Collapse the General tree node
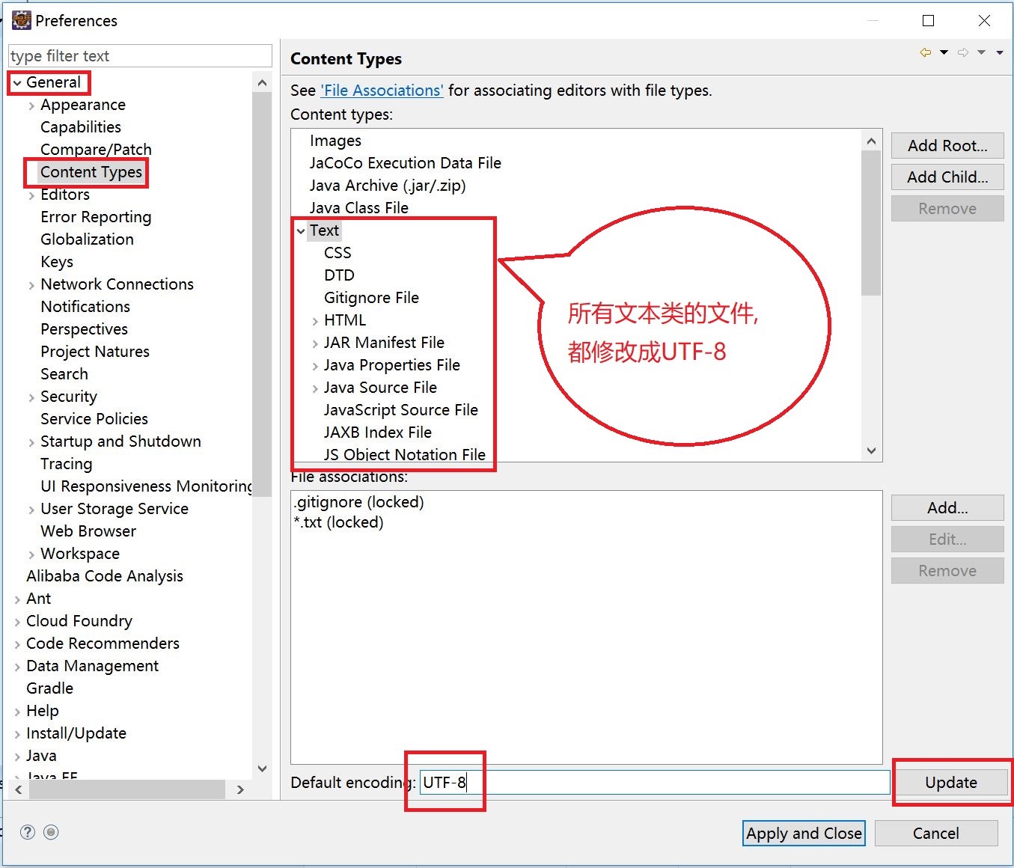 coord(17,83)
